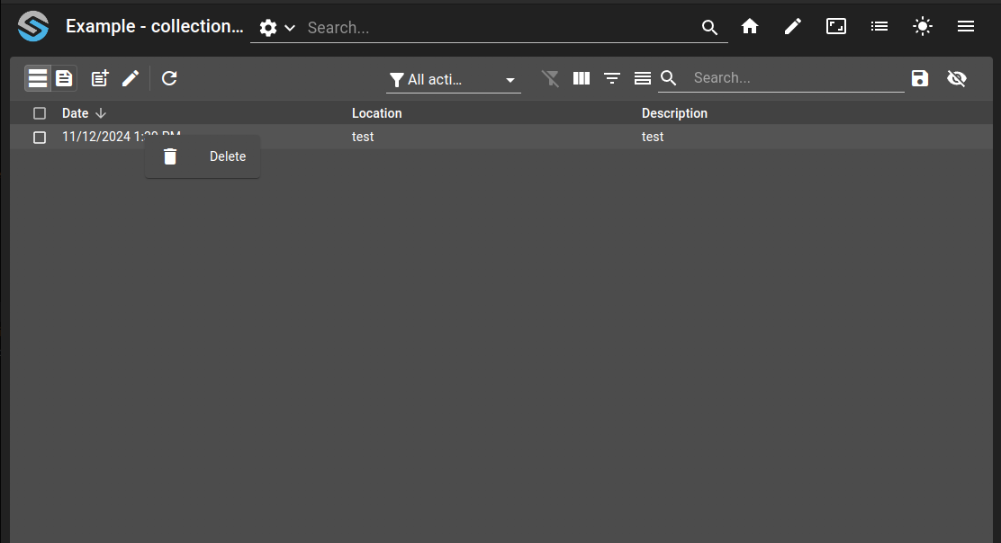Click the app logo in the header
Screen dimensions: 1001x543
[x=33, y=27]
